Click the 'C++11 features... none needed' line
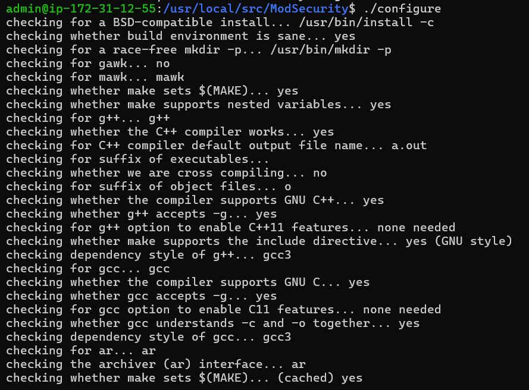The image size is (529, 390). pyautogui.click(x=231, y=228)
